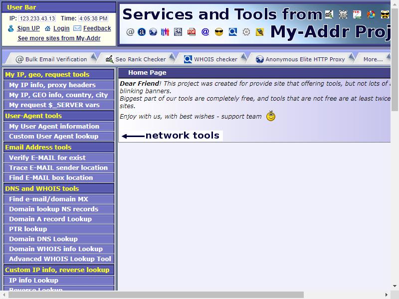
Task: Open See more sites from My-Addr
Action: [x=59, y=38]
